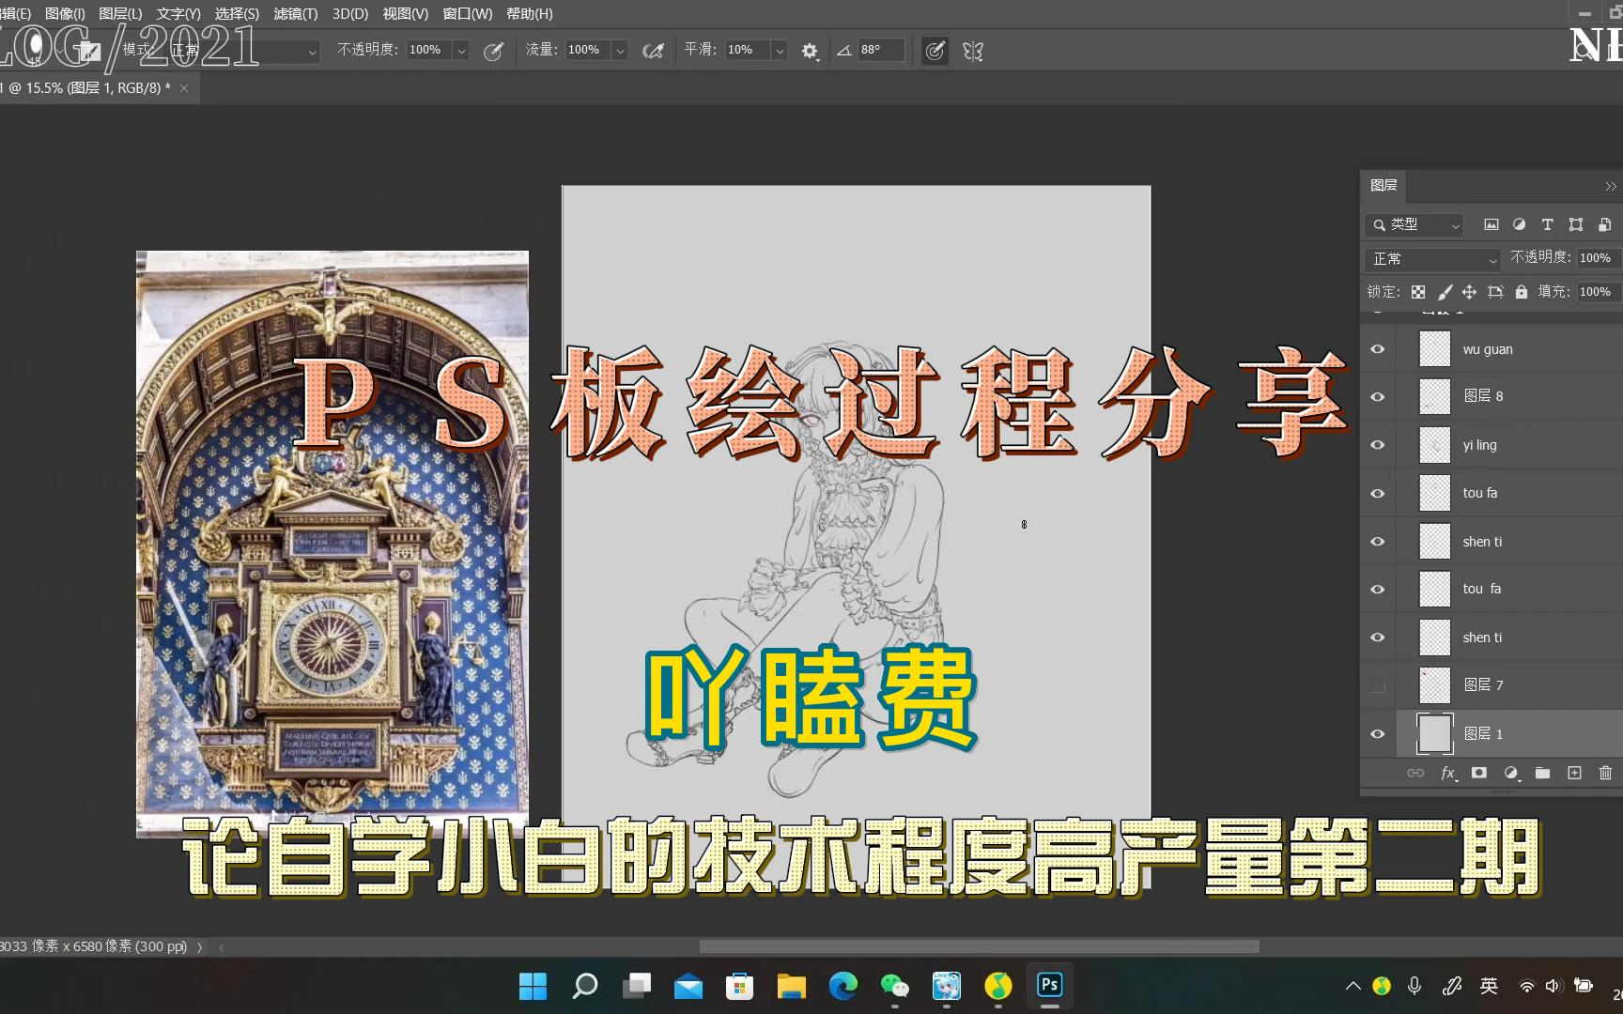Screen dimensions: 1623x1014
Task: Hide the wu guan layer
Action: [1378, 349]
